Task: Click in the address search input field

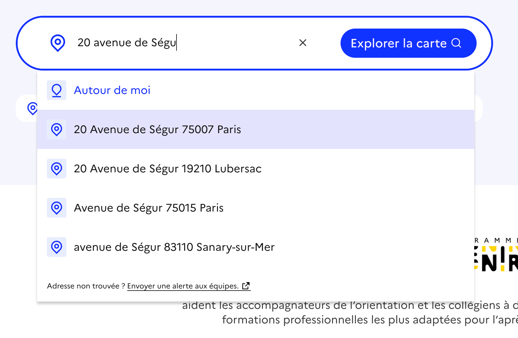Action: (183, 43)
